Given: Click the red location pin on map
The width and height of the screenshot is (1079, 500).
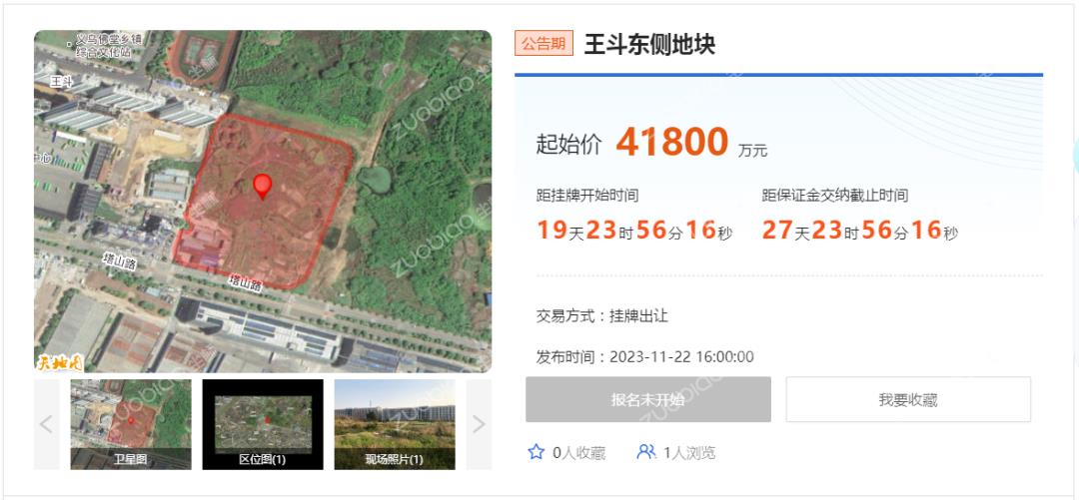Looking at the screenshot, I should [x=262, y=187].
